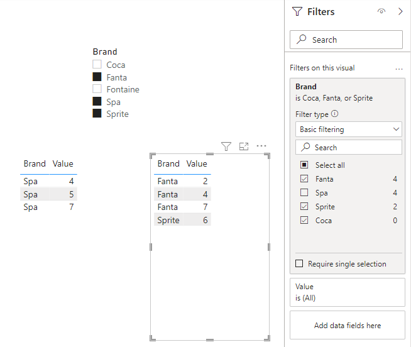Viewport: 411px width, 347px height.
Task: Sort by Brand column header in selected table
Action: (168, 163)
